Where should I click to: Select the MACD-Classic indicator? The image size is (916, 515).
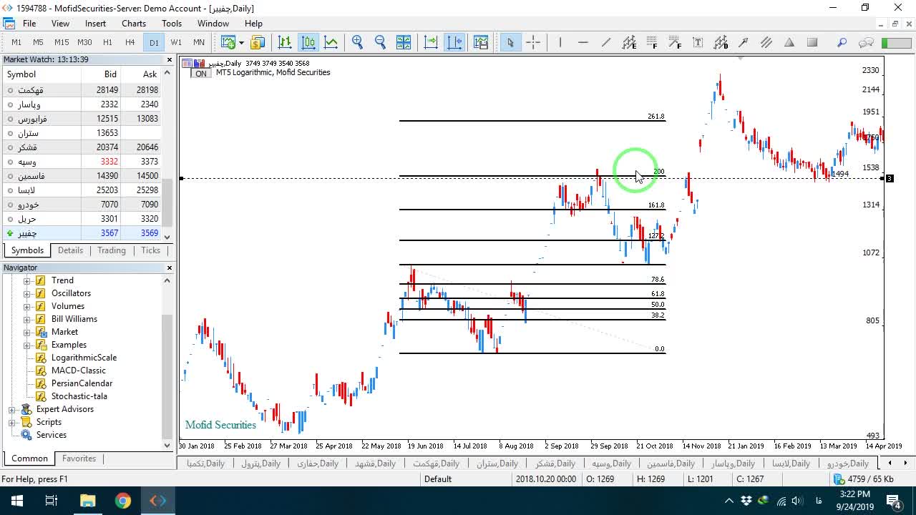78,371
